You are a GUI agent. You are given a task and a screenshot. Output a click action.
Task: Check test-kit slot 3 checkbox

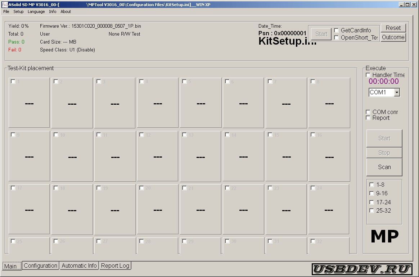99,81
